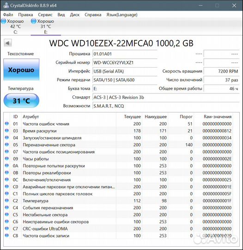The height and width of the screenshot is (250, 243).
Task: Click the Raw-значения column header
Action: 218,117
